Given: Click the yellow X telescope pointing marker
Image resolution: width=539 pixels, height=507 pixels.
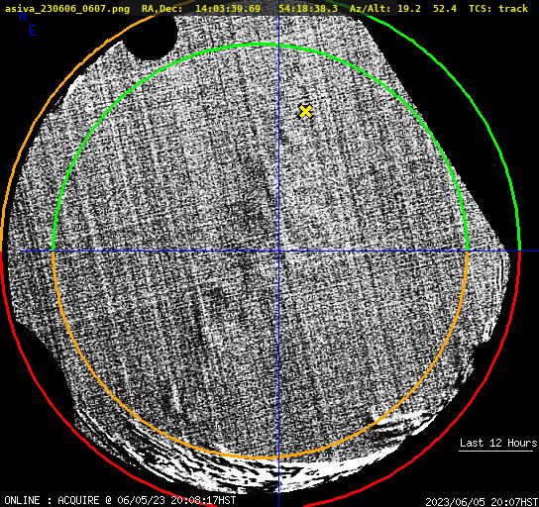Looking at the screenshot, I should pos(305,112).
